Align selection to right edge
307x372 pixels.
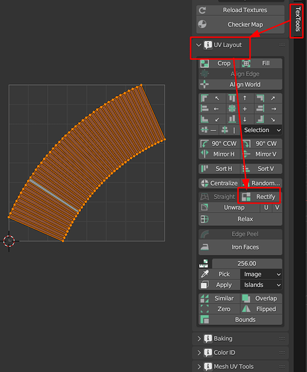268,109
